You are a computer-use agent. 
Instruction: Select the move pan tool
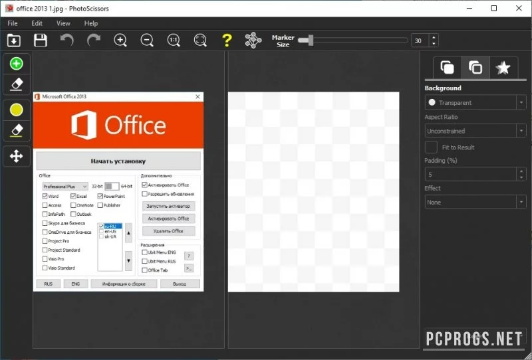point(16,156)
